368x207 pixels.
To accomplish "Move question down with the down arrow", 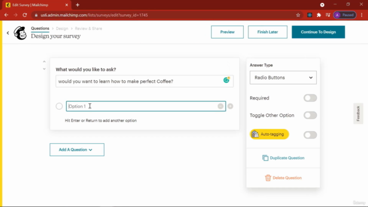I will (x=44, y=69).
